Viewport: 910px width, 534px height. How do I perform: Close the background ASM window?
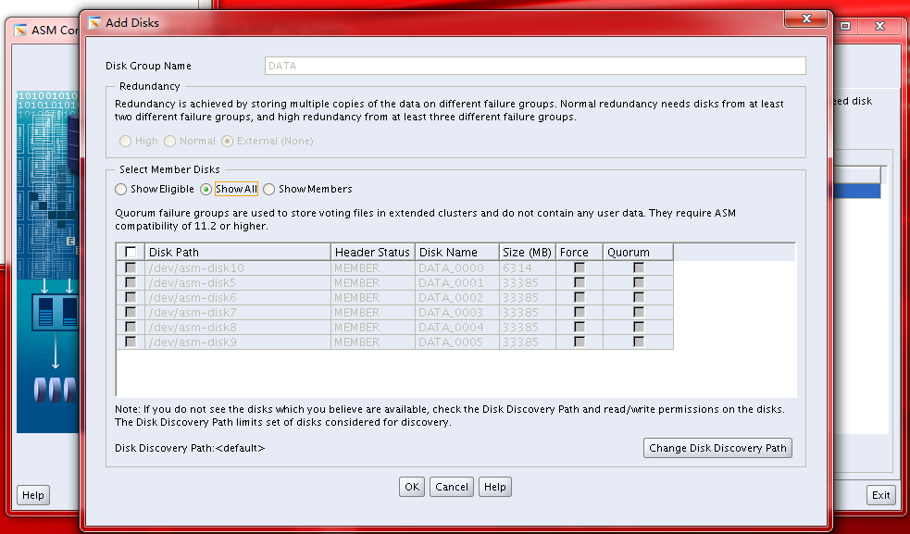879,26
